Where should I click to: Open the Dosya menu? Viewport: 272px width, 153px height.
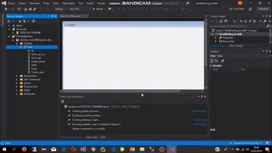point(11,3)
